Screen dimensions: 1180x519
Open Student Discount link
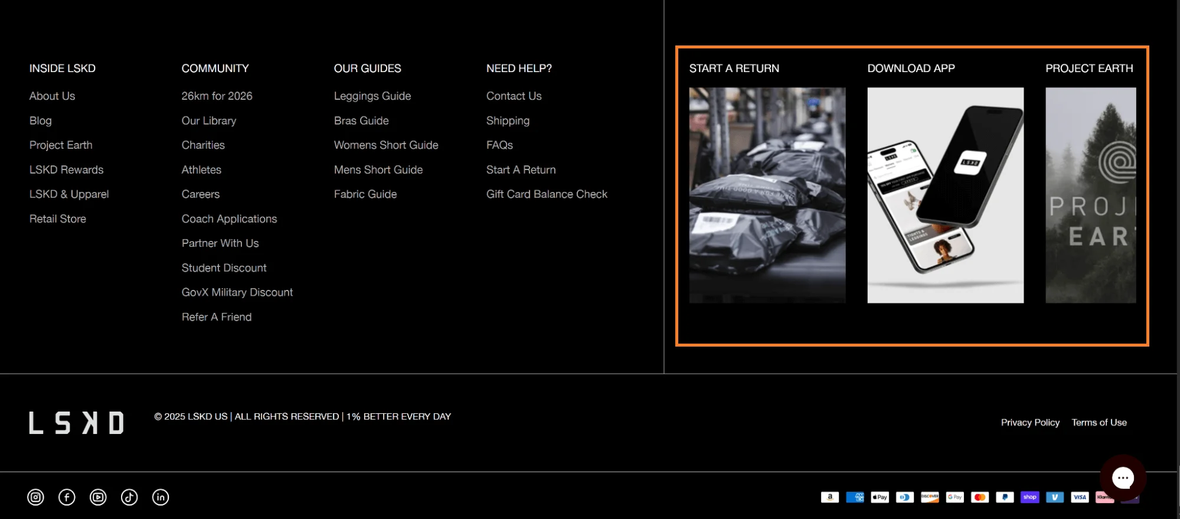[224, 268]
